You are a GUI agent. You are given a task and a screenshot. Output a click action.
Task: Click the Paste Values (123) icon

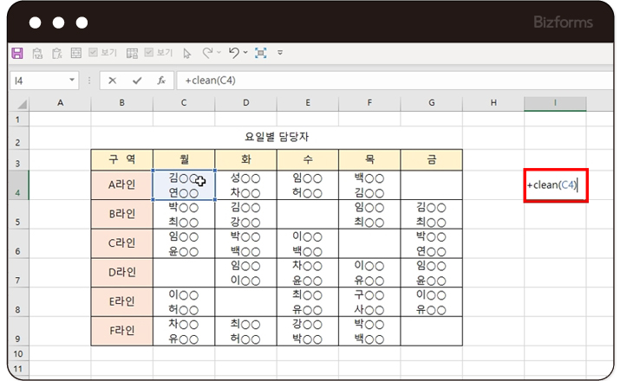[x=37, y=53]
